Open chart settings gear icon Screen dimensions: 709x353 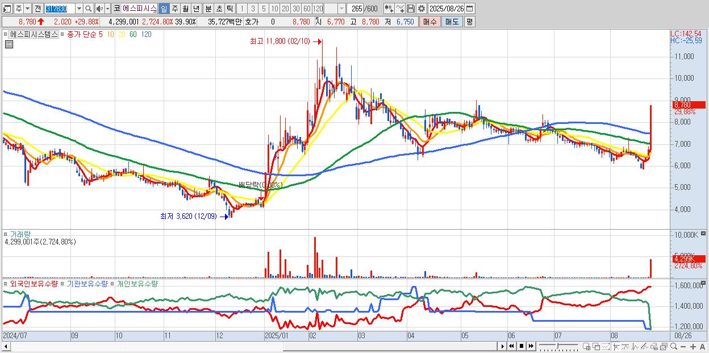click(422, 9)
